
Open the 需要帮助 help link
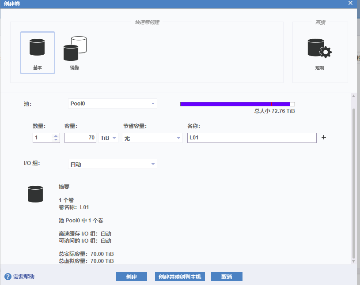pos(23,277)
